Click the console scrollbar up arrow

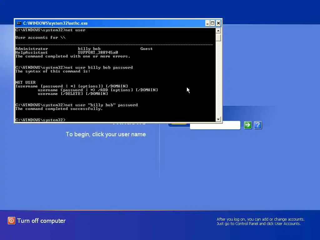[218, 31]
